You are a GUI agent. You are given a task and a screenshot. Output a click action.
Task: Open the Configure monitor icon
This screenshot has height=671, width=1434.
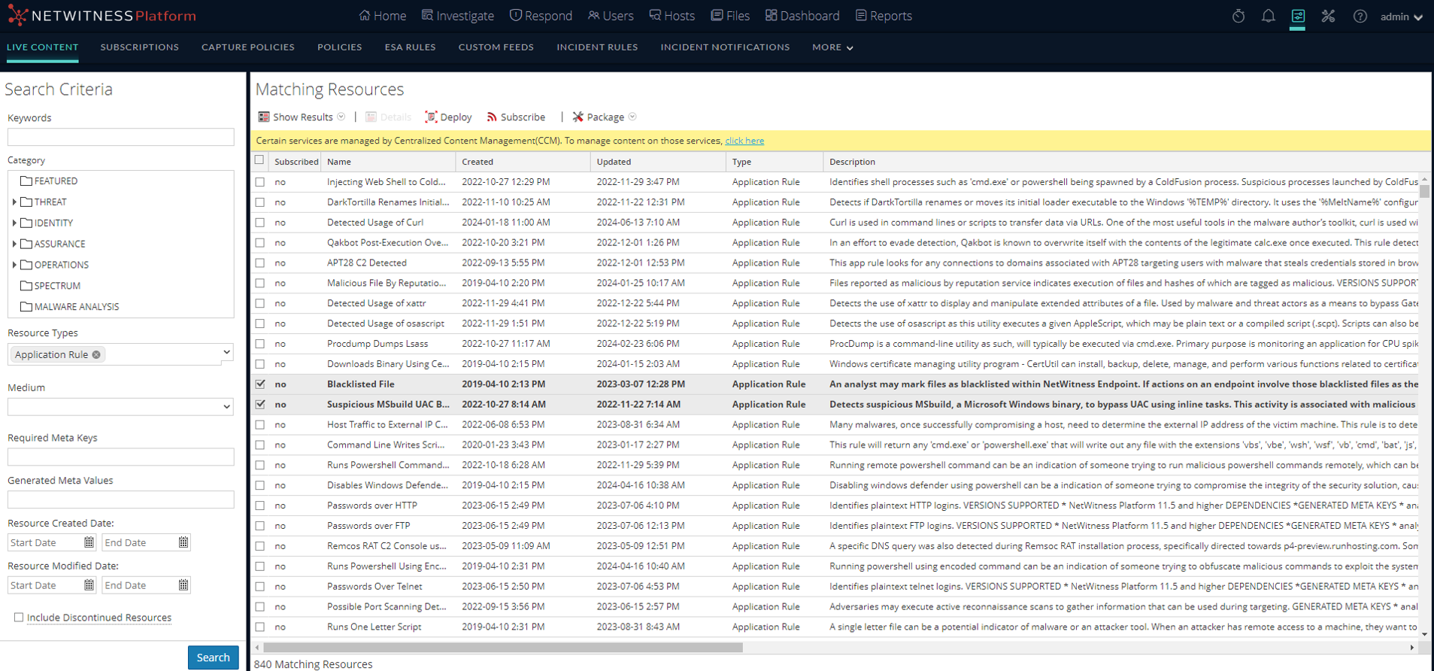(1298, 16)
